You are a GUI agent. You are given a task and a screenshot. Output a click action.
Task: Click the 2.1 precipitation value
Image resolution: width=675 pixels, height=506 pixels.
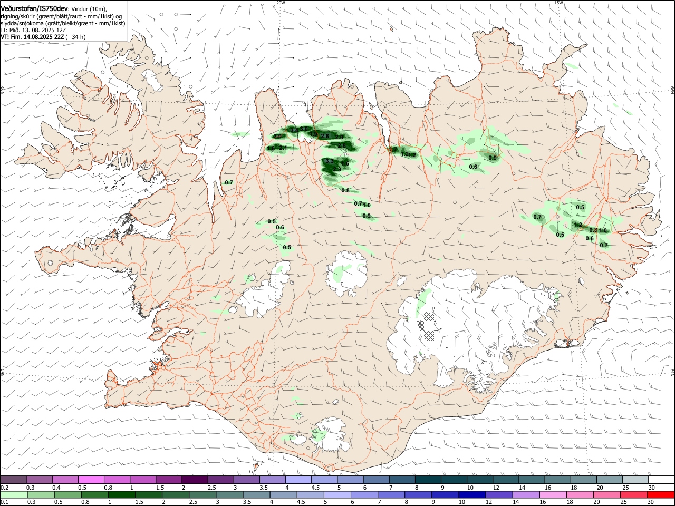283,148
